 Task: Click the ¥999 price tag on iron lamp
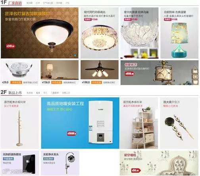coord(129,73)
